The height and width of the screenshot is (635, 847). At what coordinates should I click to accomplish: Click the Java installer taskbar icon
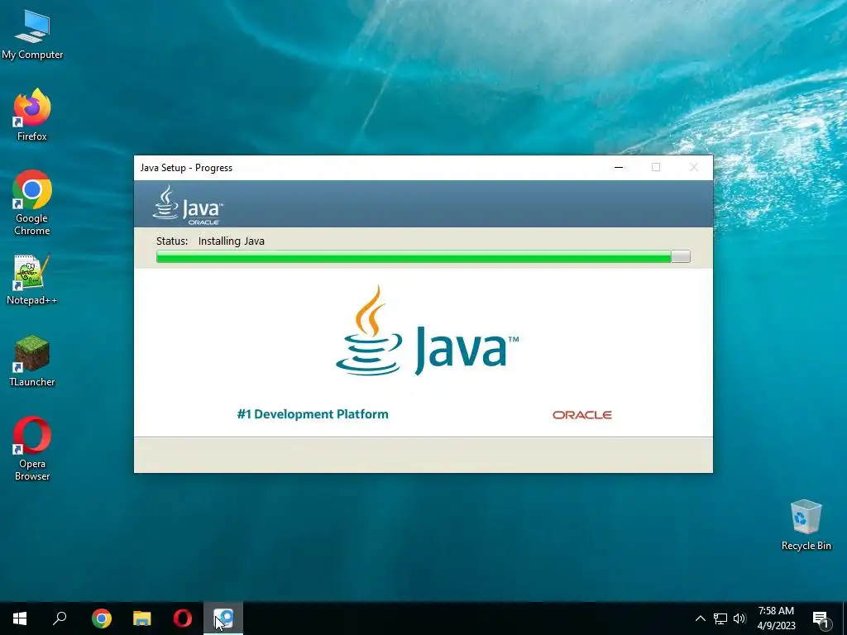(x=223, y=618)
